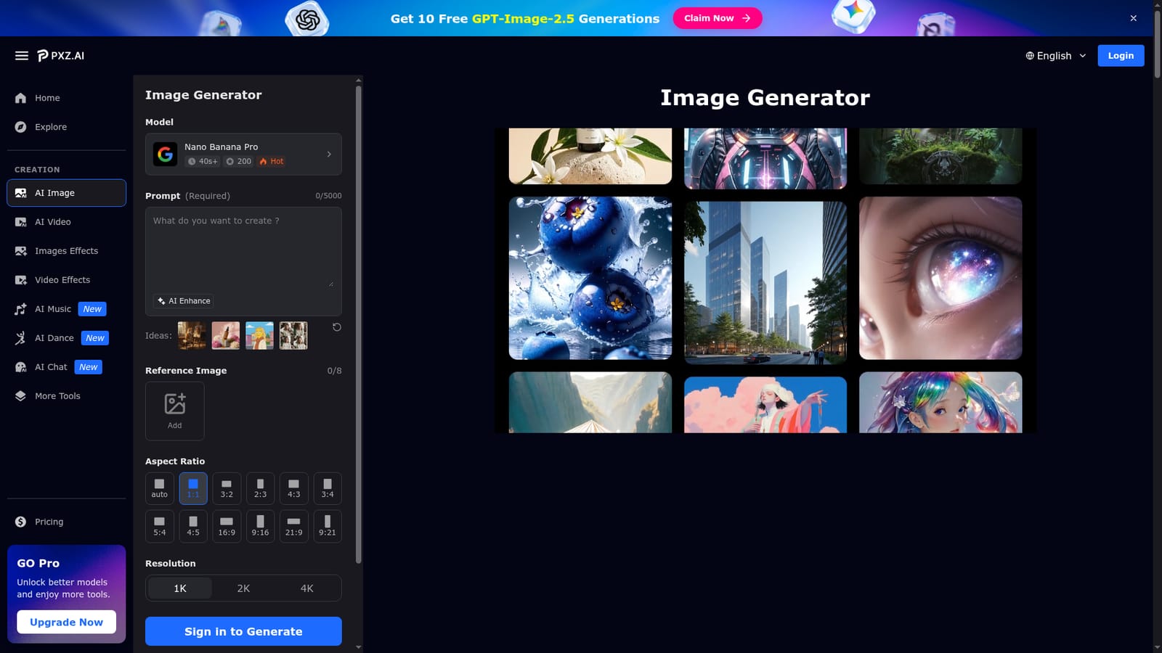Viewport: 1162px width, 653px height.
Task: Select the auto aspect ratio
Action: click(159, 488)
